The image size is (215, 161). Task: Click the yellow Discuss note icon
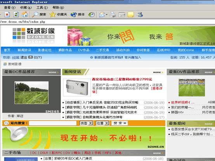131,14
